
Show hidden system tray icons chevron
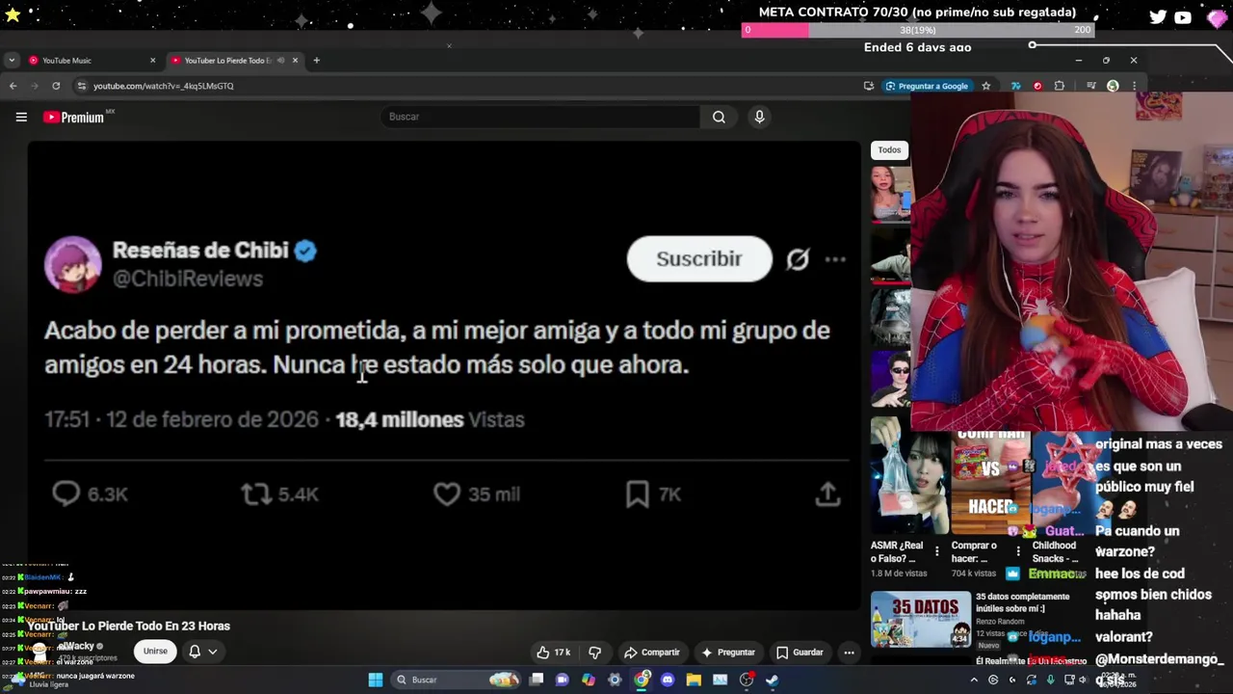974,680
